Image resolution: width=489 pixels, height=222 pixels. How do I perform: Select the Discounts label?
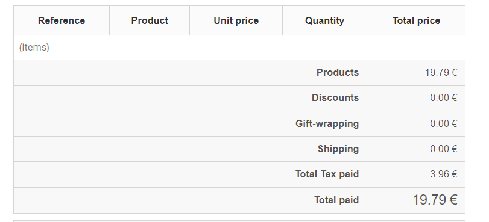coord(335,98)
